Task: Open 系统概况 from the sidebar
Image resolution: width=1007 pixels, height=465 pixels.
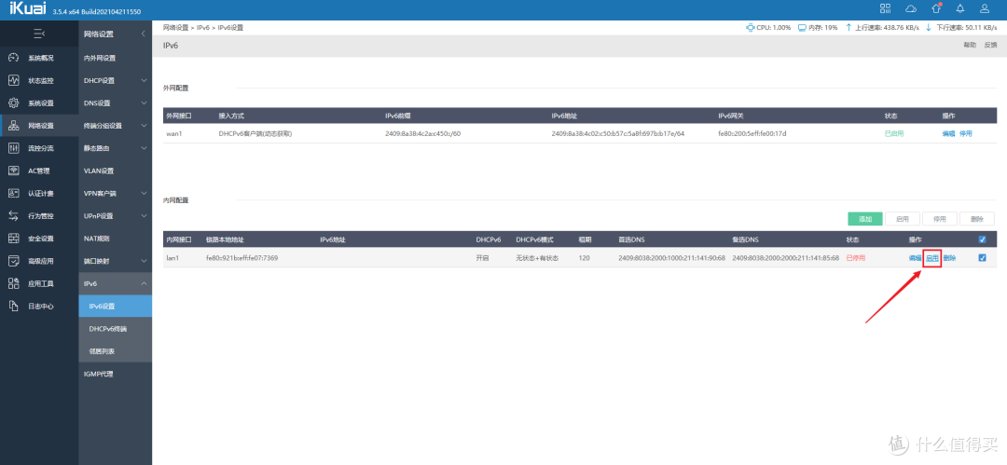Action: point(39,58)
